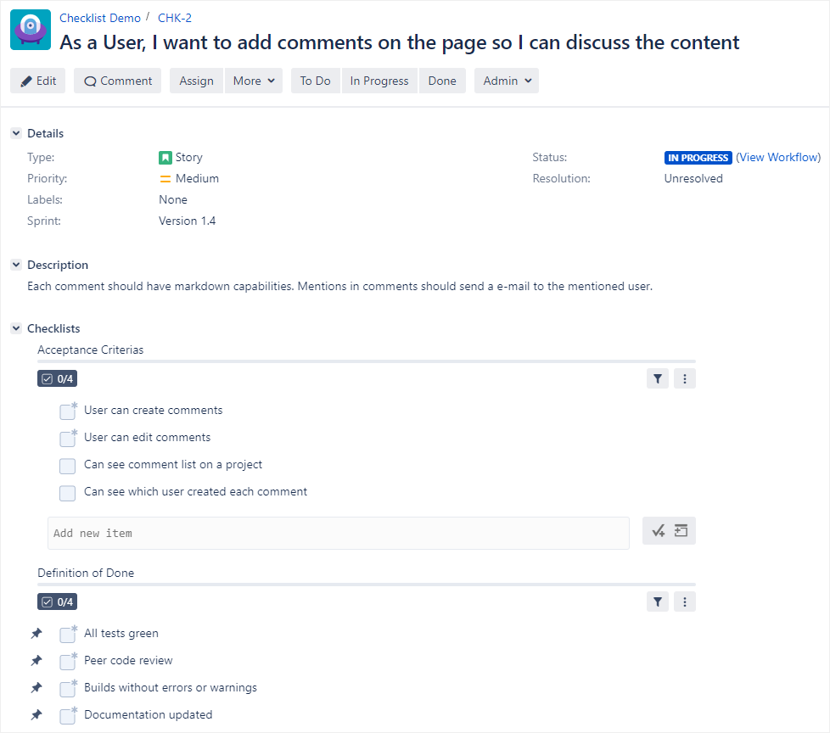The height and width of the screenshot is (733, 830).
Task: Check the User can create comments item
Action: tap(67, 411)
